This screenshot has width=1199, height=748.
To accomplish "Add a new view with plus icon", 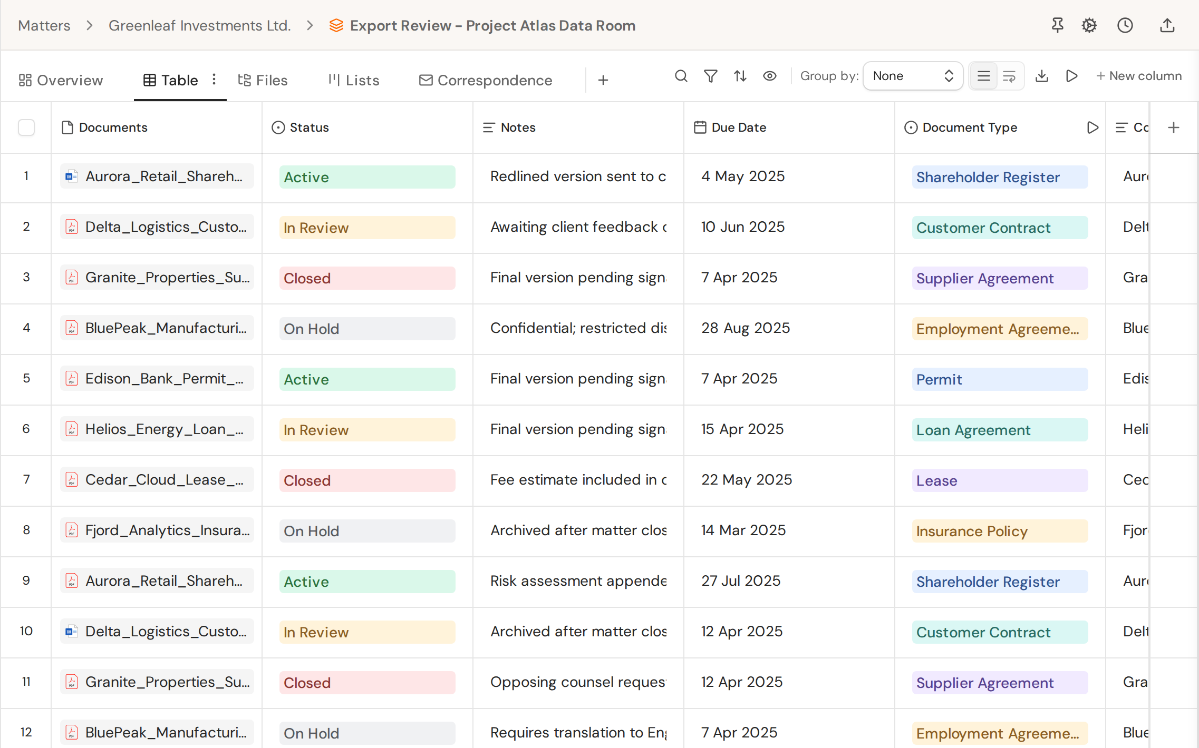I will point(603,80).
